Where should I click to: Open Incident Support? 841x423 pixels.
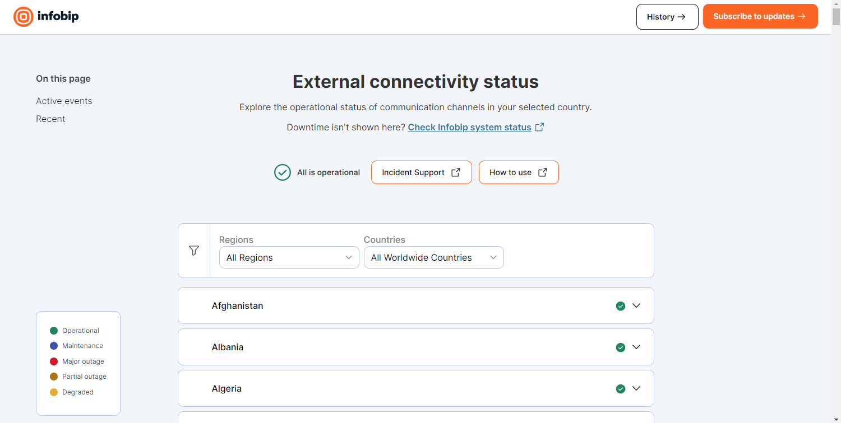422,172
